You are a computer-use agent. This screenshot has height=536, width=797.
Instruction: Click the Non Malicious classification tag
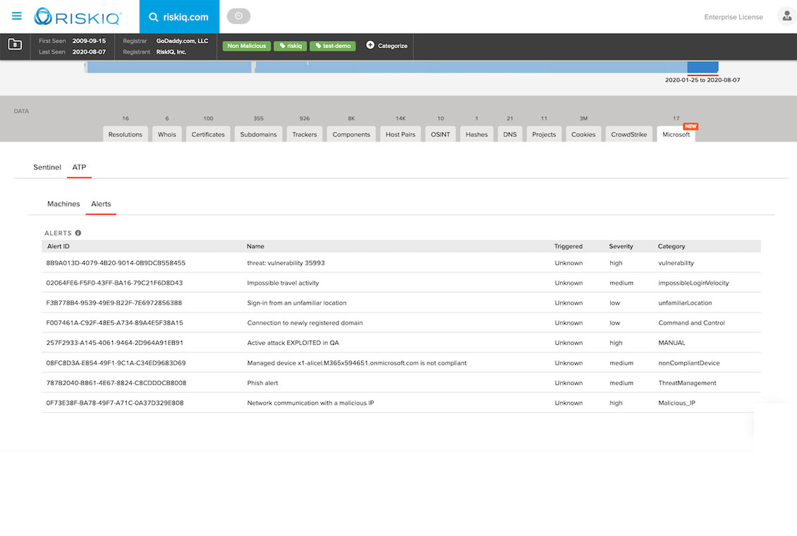tap(247, 46)
